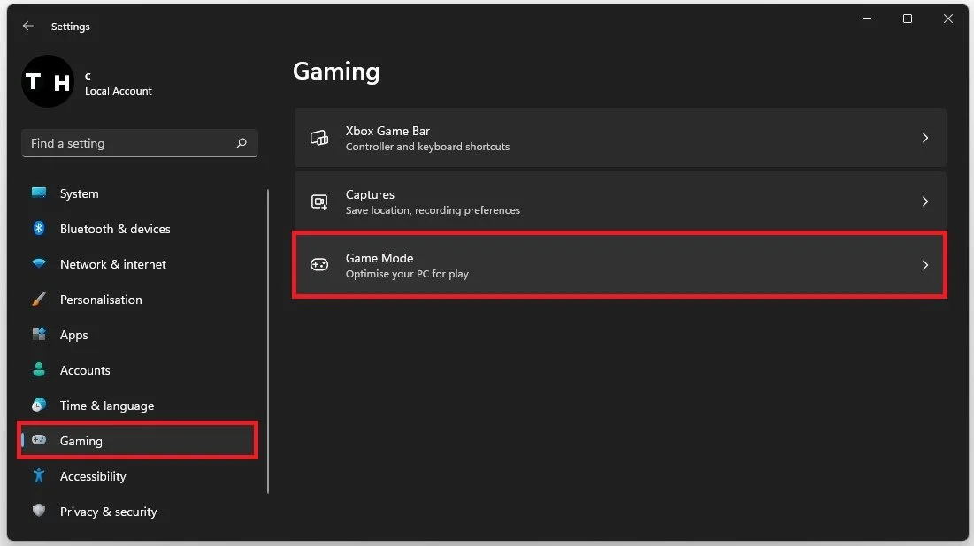Click the Personalisation paintbrush icon
The image size is (974, 546).
coord(39,299)
